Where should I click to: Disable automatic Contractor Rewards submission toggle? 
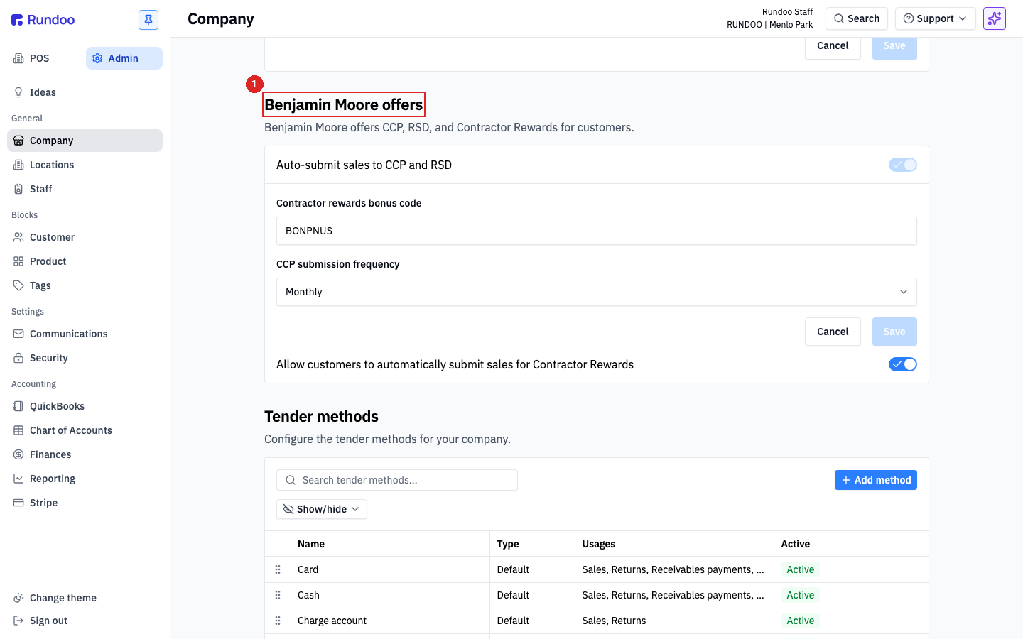tap(903, 364)
